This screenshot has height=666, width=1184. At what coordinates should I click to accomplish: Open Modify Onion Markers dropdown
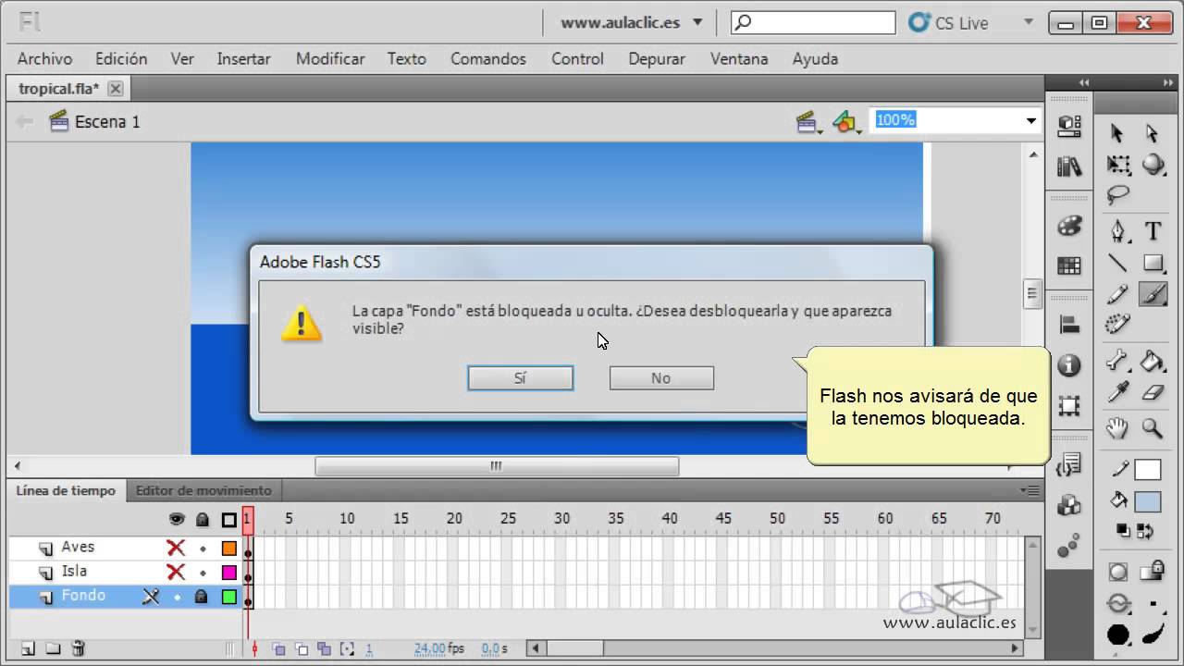(347, 648)
